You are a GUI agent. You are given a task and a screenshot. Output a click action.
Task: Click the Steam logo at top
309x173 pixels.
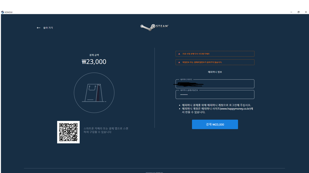point(154,27)
